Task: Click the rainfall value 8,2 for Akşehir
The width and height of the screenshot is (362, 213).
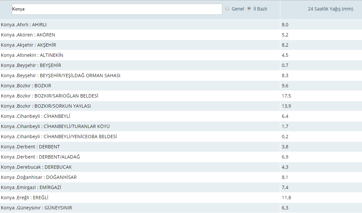Action: click(x=285, y=45)
